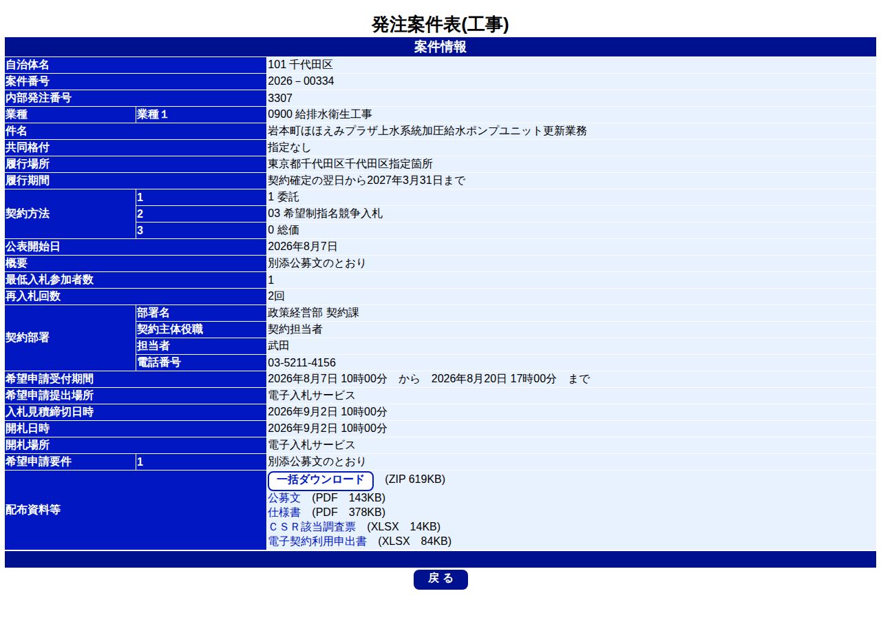Image resolution: width=881 pixels, height=620 pixels.
Task: Select the page title 発注案件表(工事)
Action: [440, 25]
